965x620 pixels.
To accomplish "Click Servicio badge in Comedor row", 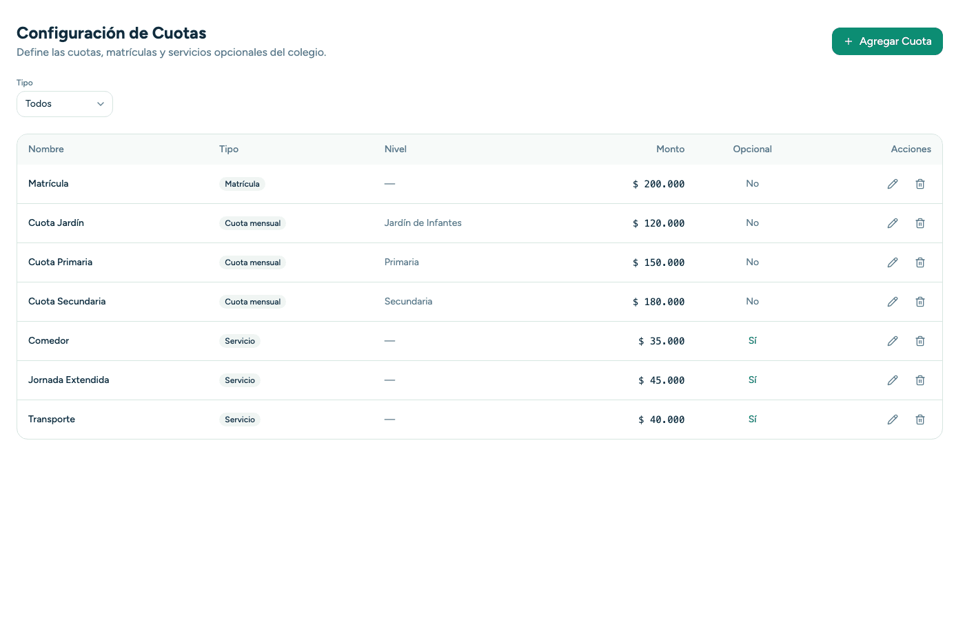I will (x=240, y=341).
